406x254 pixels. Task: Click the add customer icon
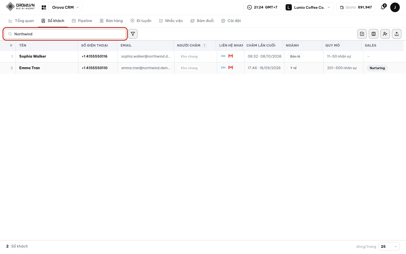pos(385,34)
